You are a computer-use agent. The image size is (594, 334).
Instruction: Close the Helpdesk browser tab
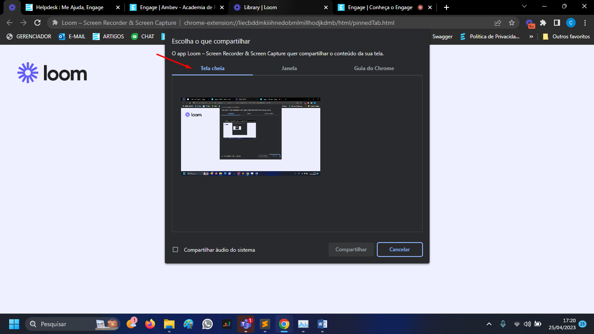tap(117, 7)
